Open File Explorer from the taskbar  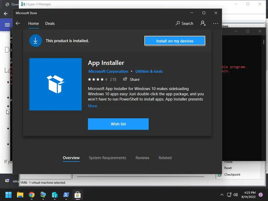click(20, 195)
